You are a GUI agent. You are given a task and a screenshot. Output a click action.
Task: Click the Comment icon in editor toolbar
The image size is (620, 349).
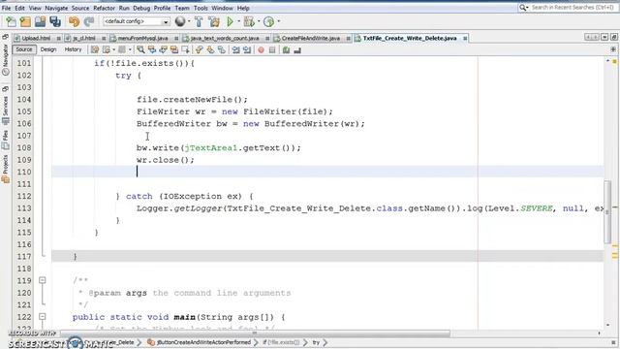pos(286,49)
